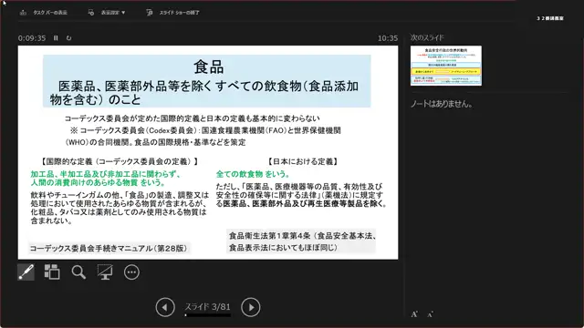Click the current slide main preview
Viewport: 584px width, 328px height.
pos(208,152)
